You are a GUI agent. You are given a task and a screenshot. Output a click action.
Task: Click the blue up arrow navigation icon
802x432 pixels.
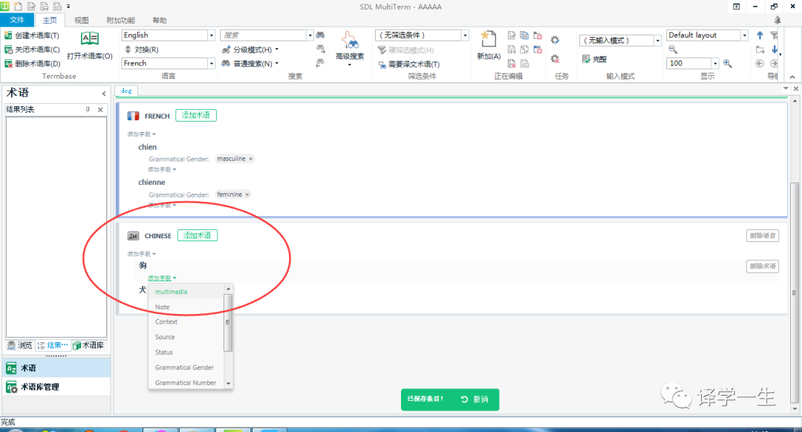click(x=760, y=36)
